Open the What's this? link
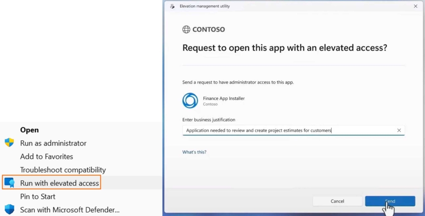The width and height of the screenshot is (425, 216). 194,152
